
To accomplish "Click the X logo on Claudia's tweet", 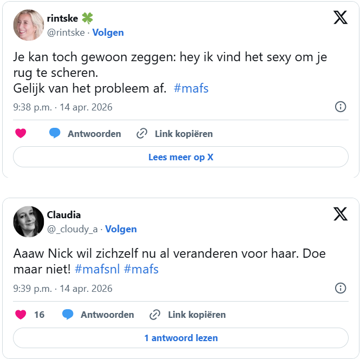I will pyautogui.click(x=340, y=214).
